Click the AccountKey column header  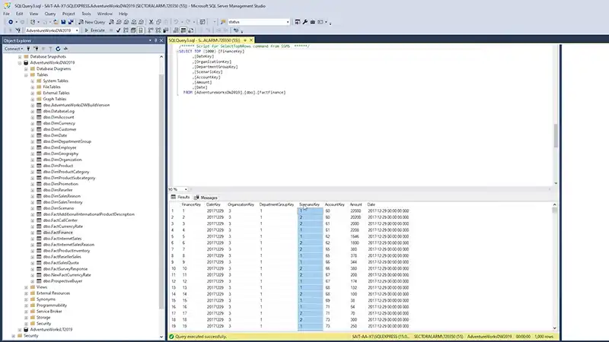click(335, 204)
